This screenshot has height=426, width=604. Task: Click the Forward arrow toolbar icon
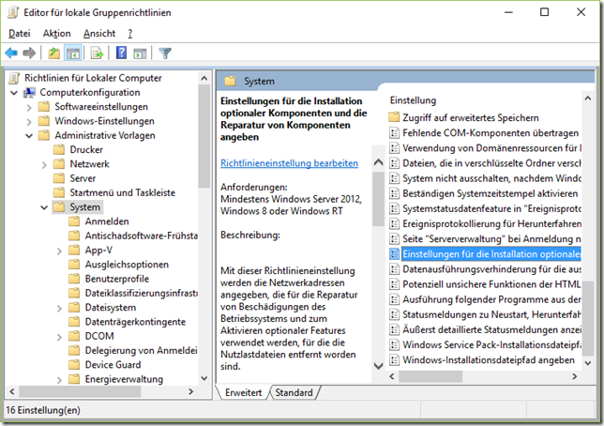tap(29, 53)
